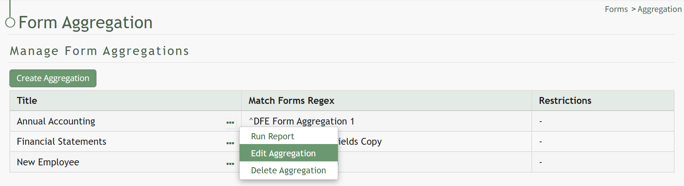This screenshot has height=186, width=684.
Task: Click the Manage Form Aggregations subheading
Action: [99, 51]
